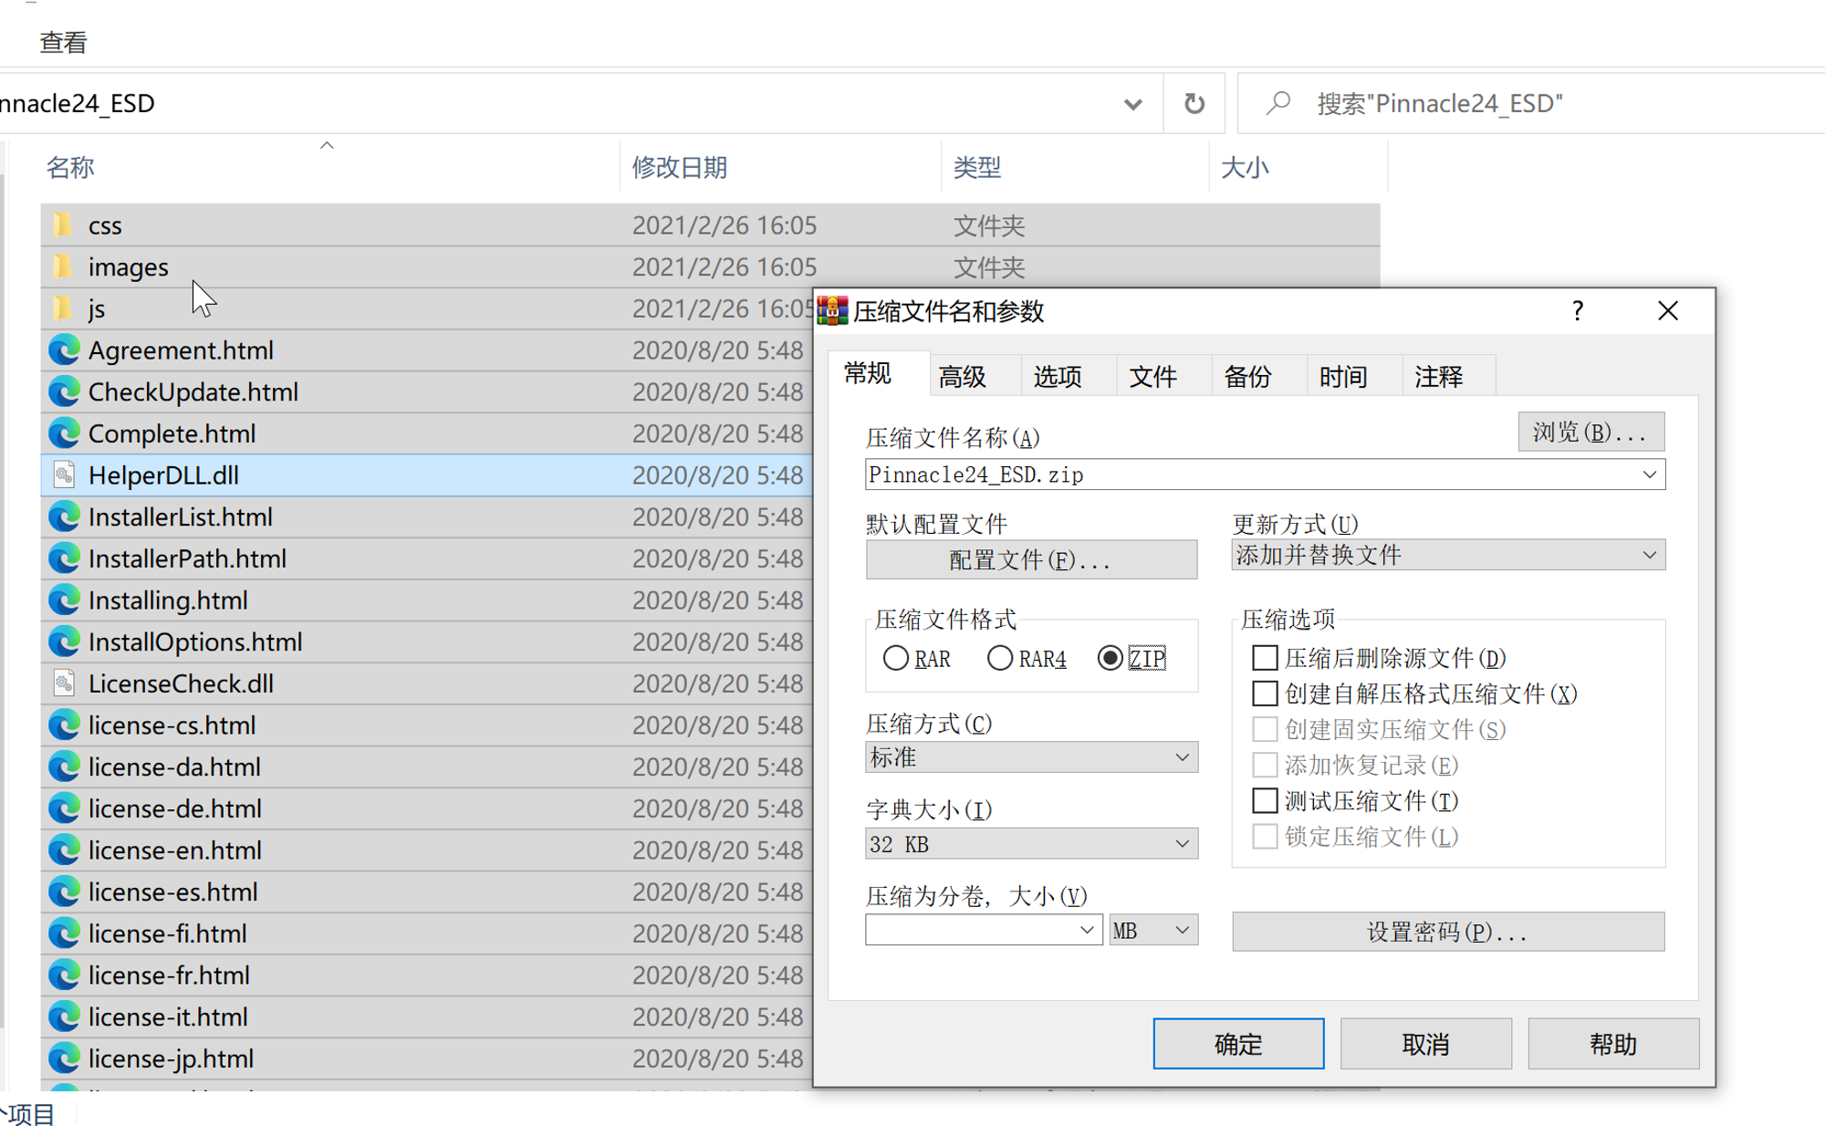This screenshot has width=1825, height=1126.
Task: Click the css folder icon
Action: pos(63,224)
